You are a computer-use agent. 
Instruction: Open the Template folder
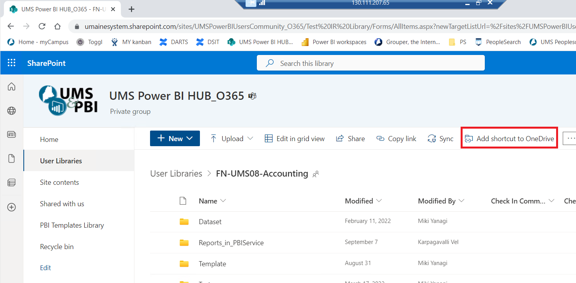coord(212,264)
